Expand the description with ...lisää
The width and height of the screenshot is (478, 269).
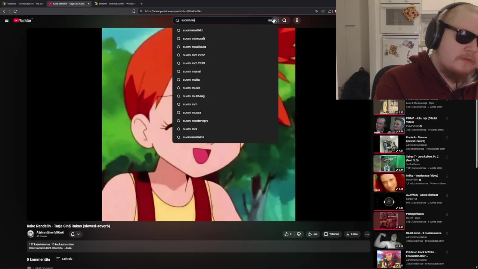coord(68,248)
